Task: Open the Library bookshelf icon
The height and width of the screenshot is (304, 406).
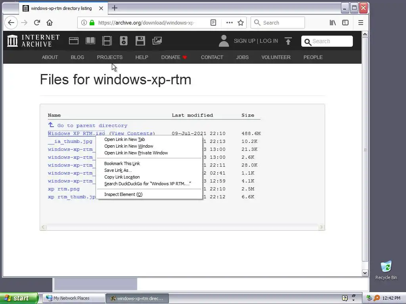Action: pos(333,23)
